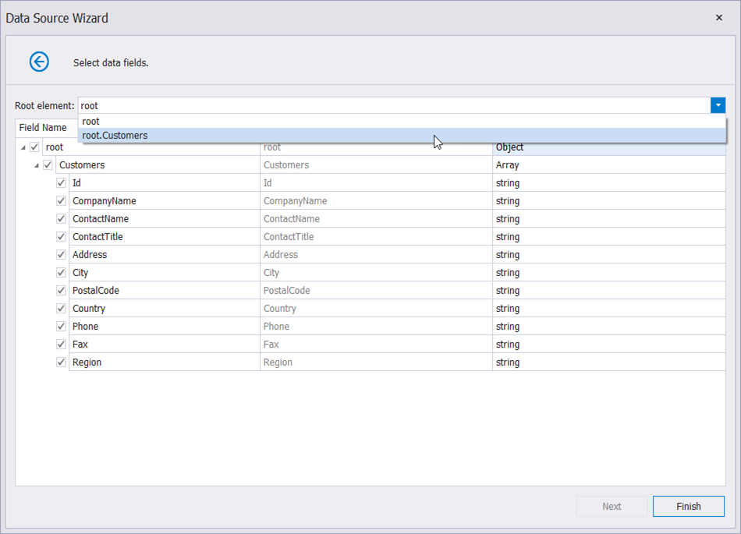The height and width of the screenshot is (534, 741).
Task: Select root option in dropdown list
Action: (x=91, y=122)
